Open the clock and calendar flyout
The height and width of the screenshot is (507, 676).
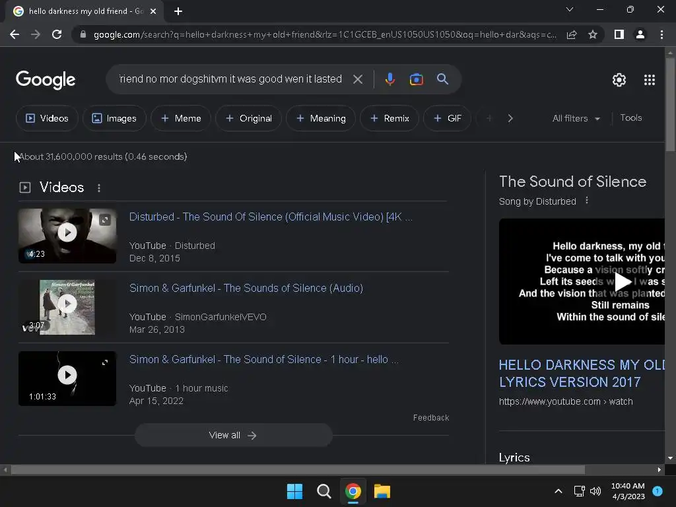(628, 491)
